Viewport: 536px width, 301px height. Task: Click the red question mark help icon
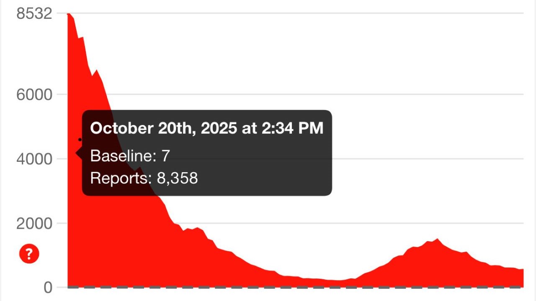click(x=29, y=254)
